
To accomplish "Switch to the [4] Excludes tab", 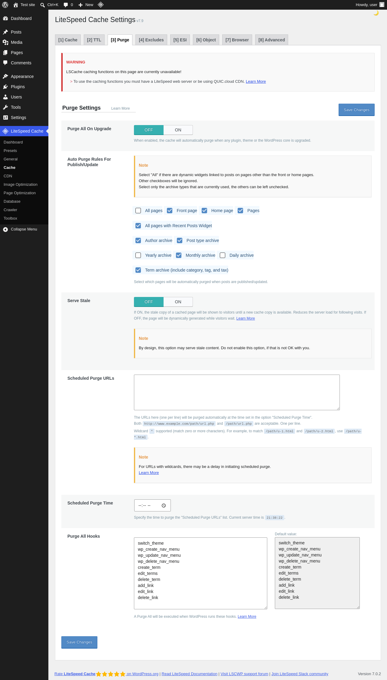I will click(x=151, y=40).
